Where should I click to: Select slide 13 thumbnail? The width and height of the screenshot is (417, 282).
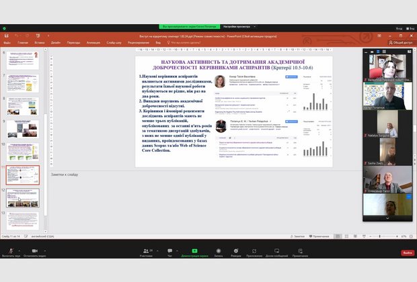click(23, 221)
